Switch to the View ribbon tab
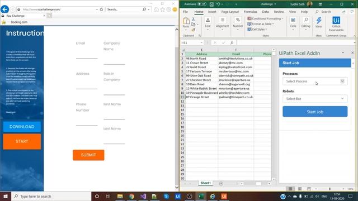Viewport: 358px width, 201px height. pyautogui.click(x=293, y=12)
